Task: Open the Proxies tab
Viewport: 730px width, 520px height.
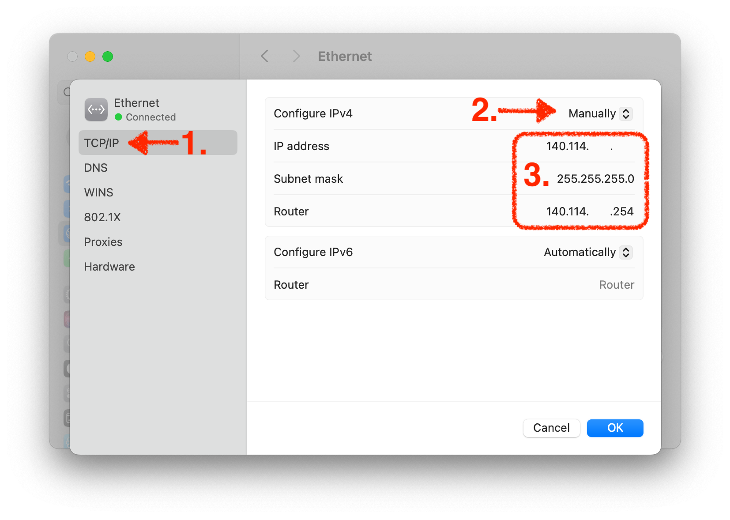Action: (x=103, y=242)
